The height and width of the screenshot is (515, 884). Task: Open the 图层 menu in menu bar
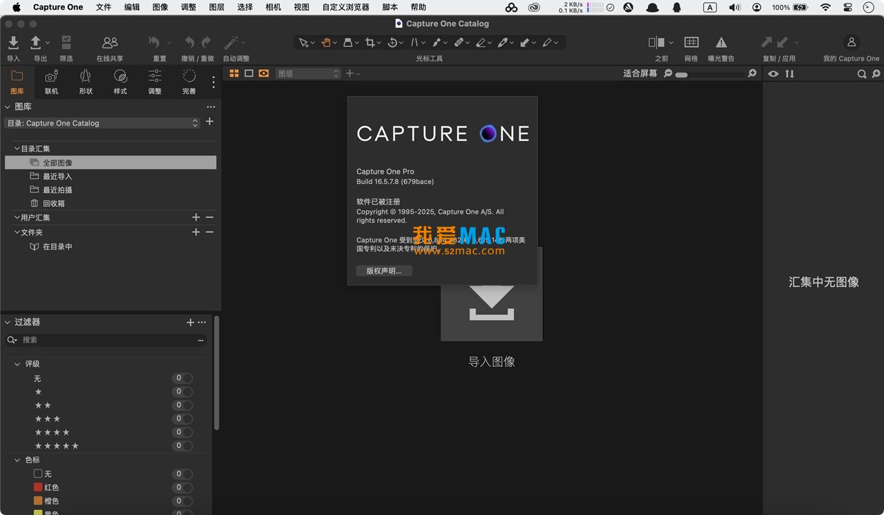pos(216,7)
